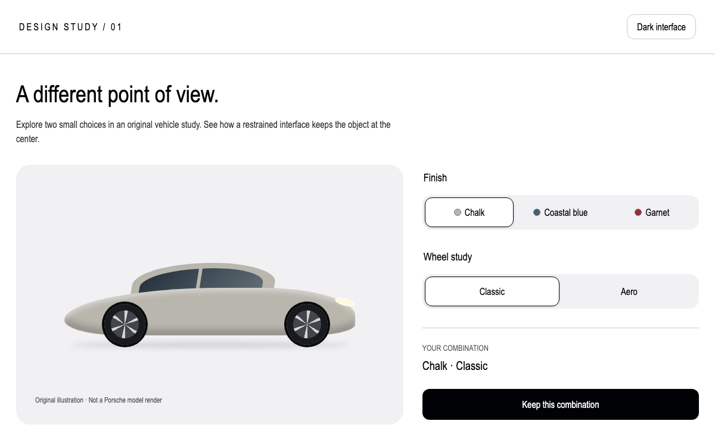Viewport: 715px width, 446px height.
Task: Pick the Garnet finish
Action: (652, 212)
